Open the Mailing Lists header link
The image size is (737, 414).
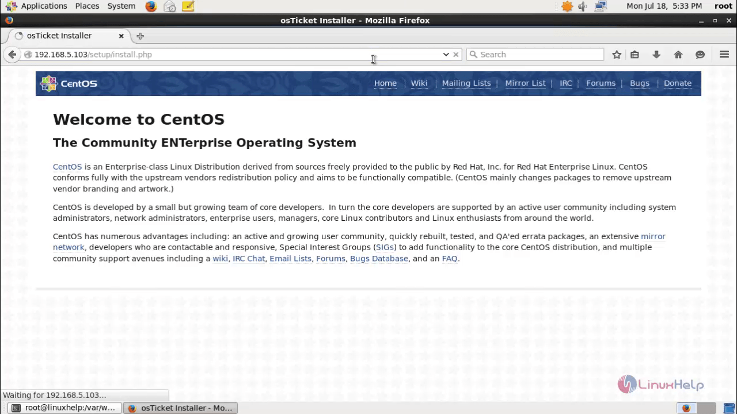466,83
